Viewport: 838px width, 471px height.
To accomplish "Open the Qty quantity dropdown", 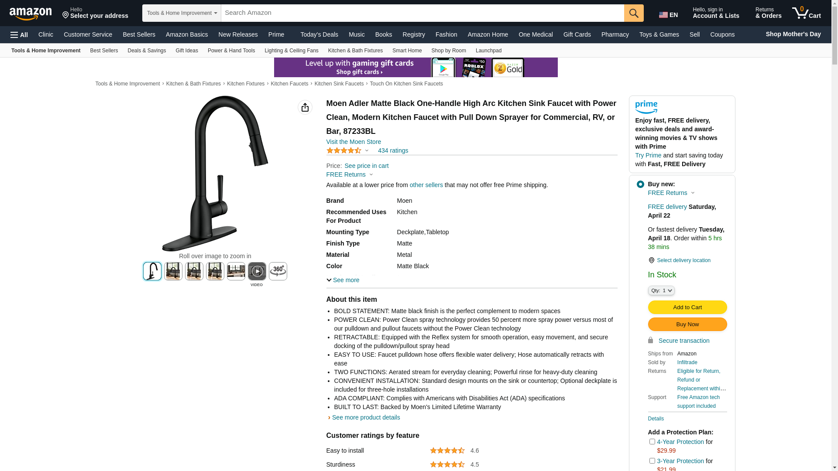I will tap(661, 290).
